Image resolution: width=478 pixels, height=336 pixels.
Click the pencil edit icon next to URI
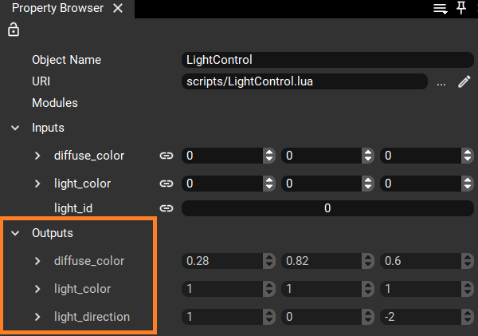tap(464, 81)
